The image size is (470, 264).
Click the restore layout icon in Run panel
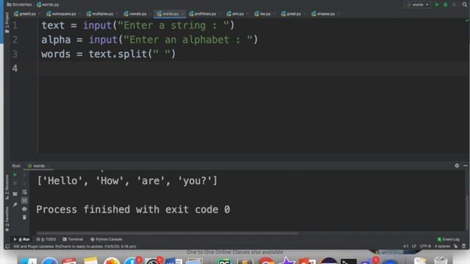click(15, 194)
